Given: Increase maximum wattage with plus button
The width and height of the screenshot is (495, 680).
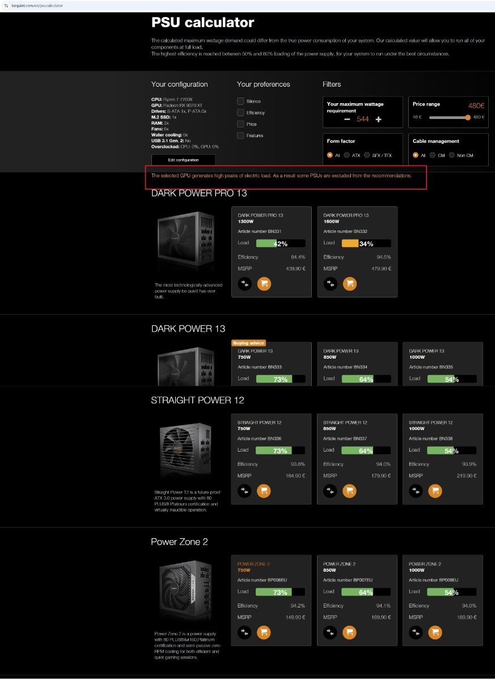Looking at the screenshot, I should (x=378, y=120).
